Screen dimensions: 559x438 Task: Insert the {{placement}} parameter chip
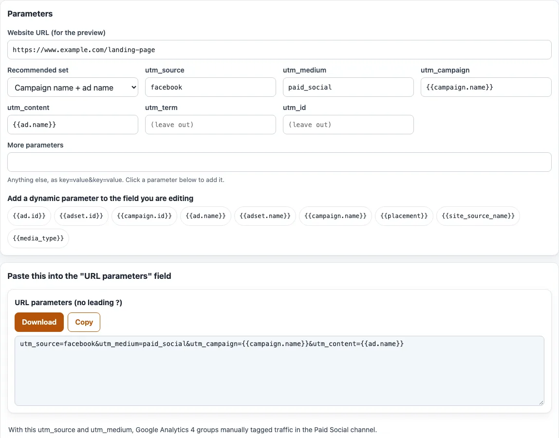click(x=404, y=216)
